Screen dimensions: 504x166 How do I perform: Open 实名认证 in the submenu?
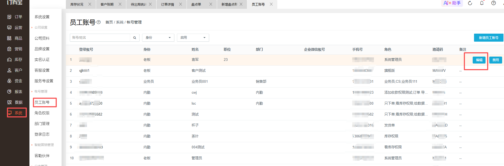pos(42,60)
